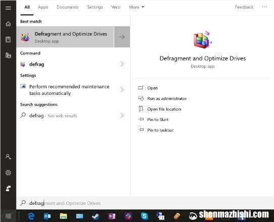274x222 pixels.
Task: Click Pin to taskbar
Action: [160, 130]
